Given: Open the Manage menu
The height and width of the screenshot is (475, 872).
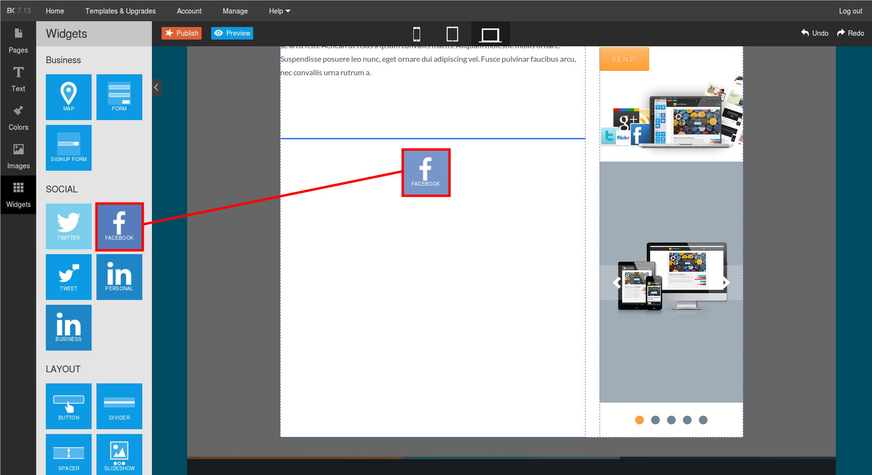Looking at the screenshot, I should pyautogui.click(x=235, y=11).
